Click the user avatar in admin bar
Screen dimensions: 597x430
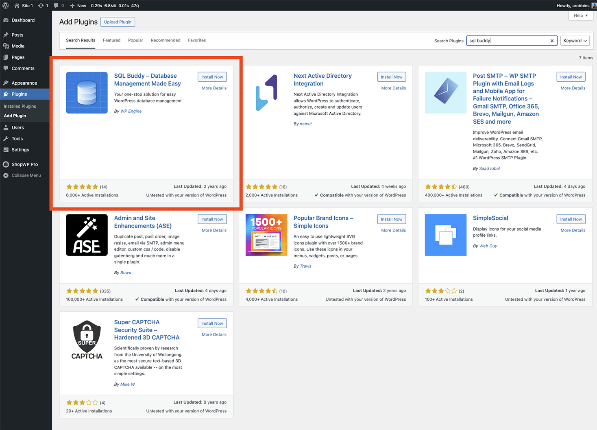tap(594, 5)
